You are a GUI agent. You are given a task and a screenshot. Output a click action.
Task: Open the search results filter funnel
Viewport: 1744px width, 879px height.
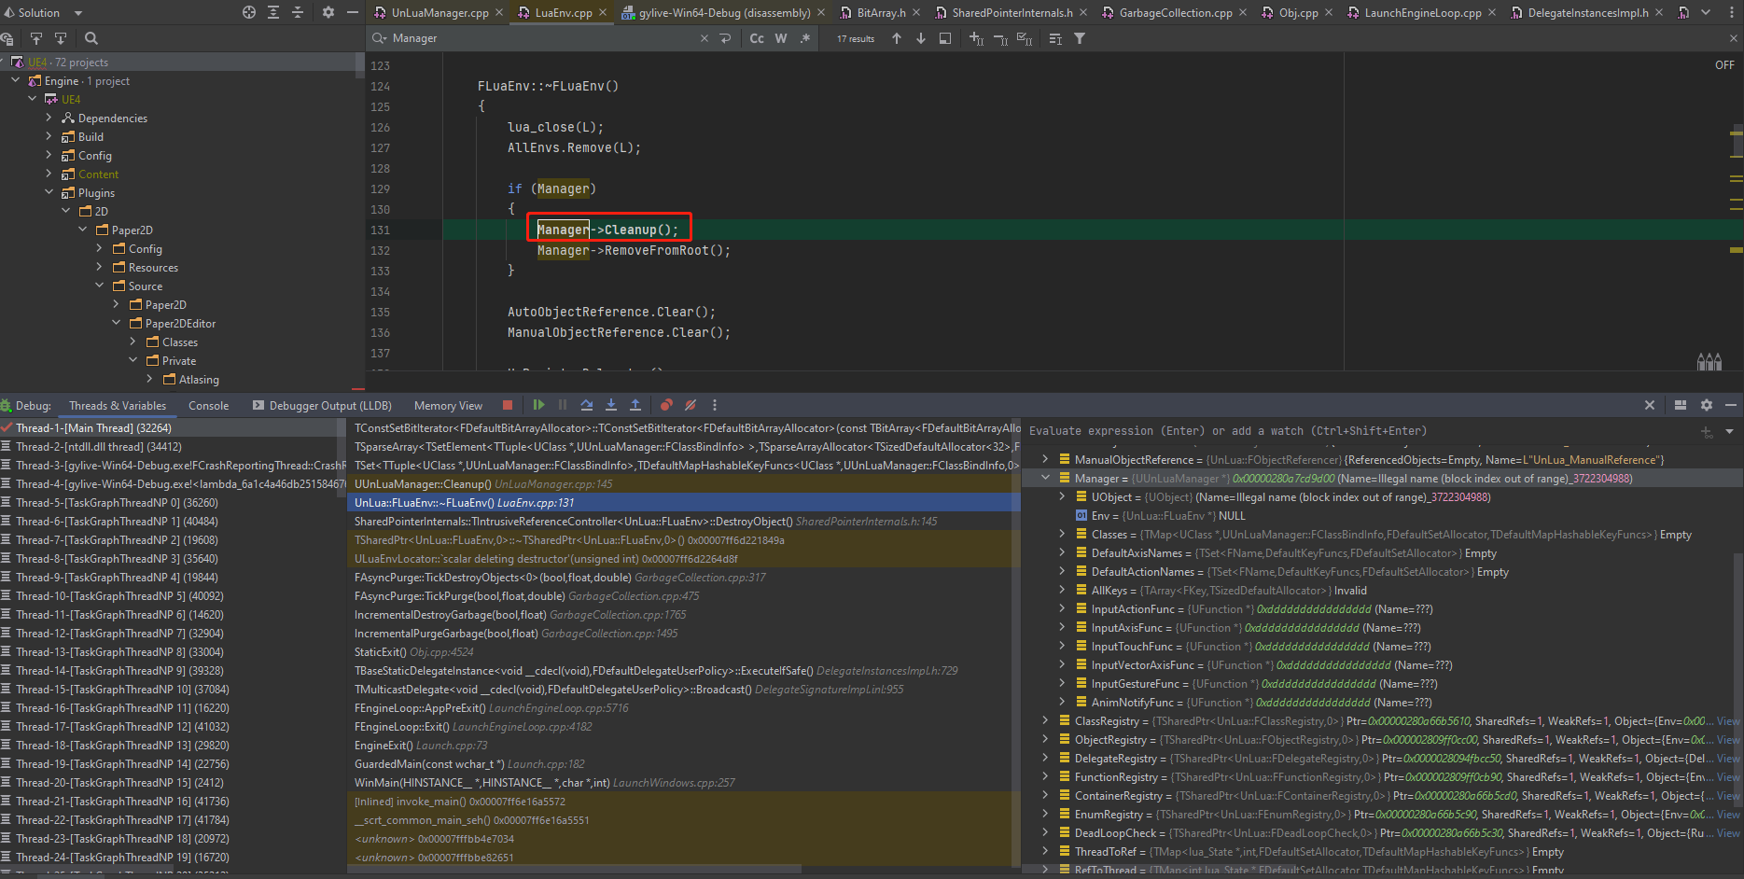pyautogui.click(x=1079, y=38)
